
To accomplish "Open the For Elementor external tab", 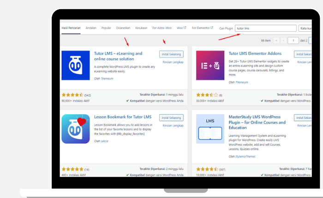I will pyautogui.click(x=202, y=28).
